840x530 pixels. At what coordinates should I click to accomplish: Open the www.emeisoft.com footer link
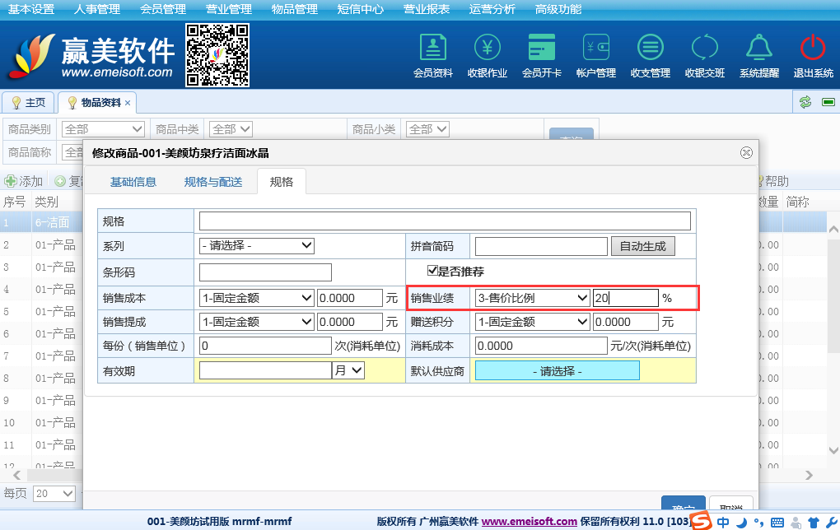click(x=529, y=521)
